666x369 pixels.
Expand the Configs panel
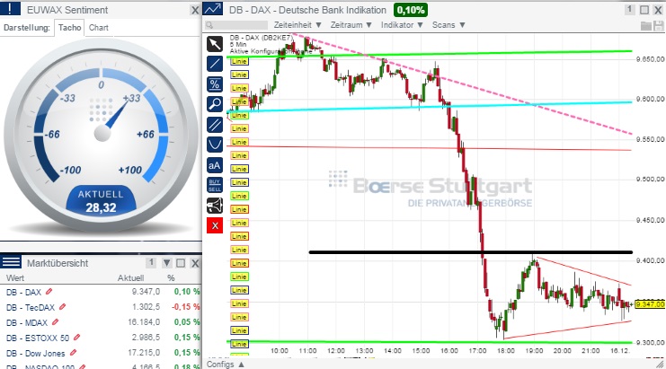pyautogui.click(x=225, y=364)
